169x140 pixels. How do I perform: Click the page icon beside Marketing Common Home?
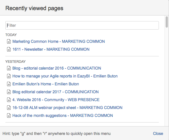(9, 41)
